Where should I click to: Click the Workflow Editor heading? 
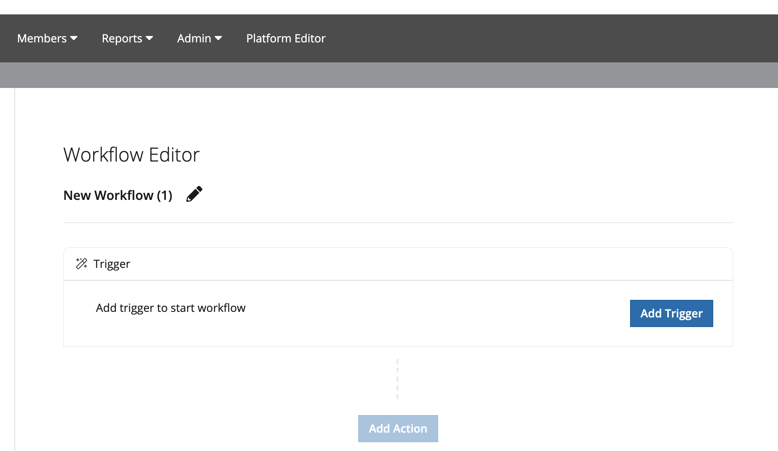coord(132,155)
